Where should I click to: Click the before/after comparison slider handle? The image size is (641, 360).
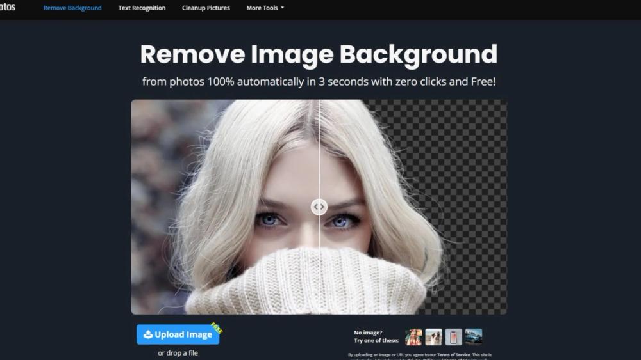[319, 207]
